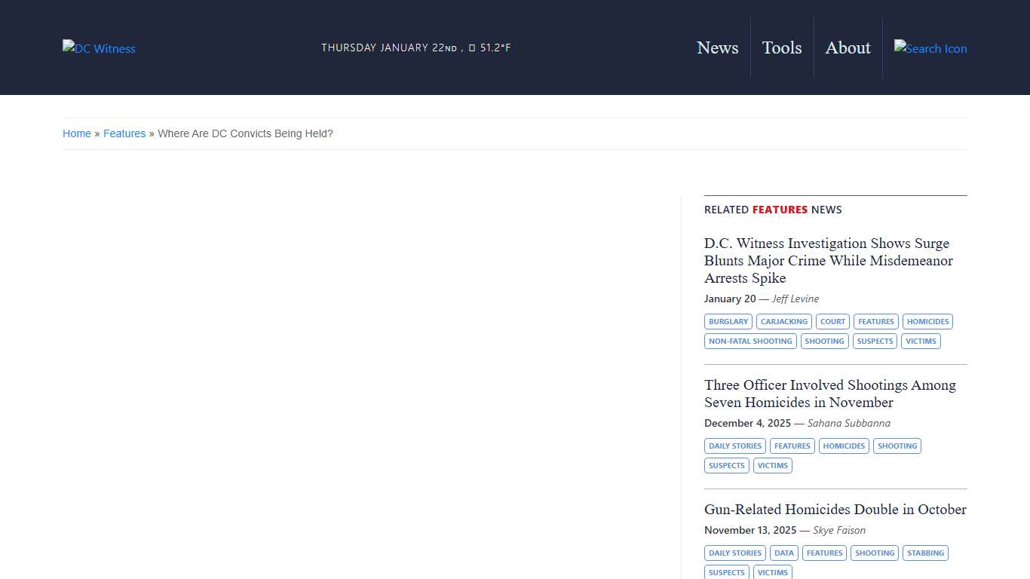The width and height of the screenshot is (1030, 579).
Task: Click the COURT tag
Action: 832,322
